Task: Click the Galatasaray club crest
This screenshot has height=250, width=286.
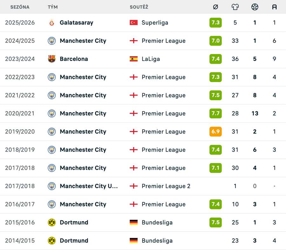Action: (x=51, y=23)
